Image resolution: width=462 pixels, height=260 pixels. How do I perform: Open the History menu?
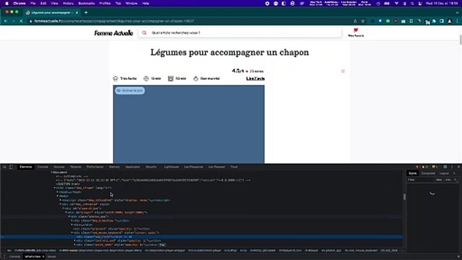click(x=68, y=3)
